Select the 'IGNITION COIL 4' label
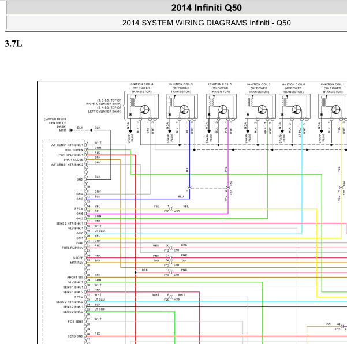Viewport: 347px width, 344px height. point(141,84)
